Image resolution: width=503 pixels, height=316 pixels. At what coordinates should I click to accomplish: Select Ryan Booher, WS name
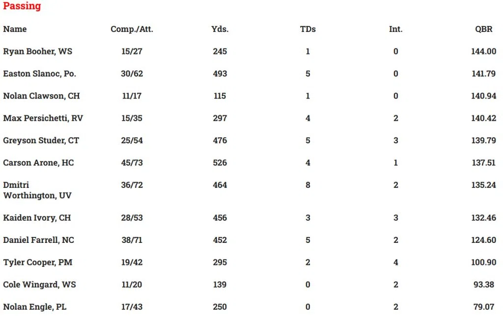click(x=38, y=52)
